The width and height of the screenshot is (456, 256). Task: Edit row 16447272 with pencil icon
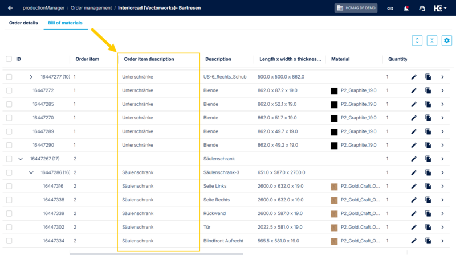[x=414, y=90]
